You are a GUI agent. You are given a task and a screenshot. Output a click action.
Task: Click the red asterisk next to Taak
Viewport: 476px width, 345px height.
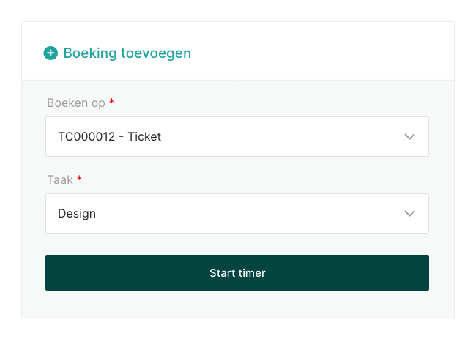click(80, 179)
